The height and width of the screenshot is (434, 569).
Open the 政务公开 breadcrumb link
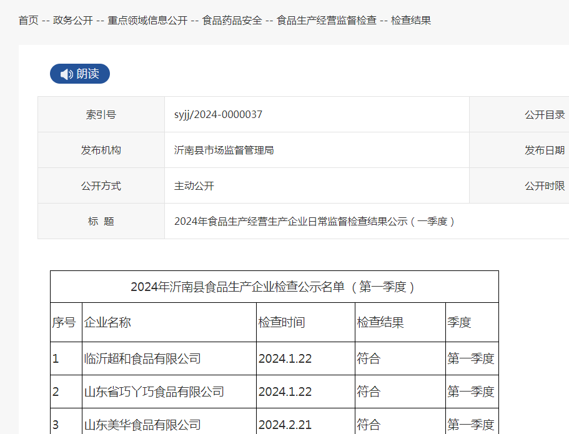[x=73, y=21]
